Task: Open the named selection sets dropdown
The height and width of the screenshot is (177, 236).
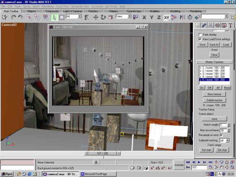Action: point(226,16)
